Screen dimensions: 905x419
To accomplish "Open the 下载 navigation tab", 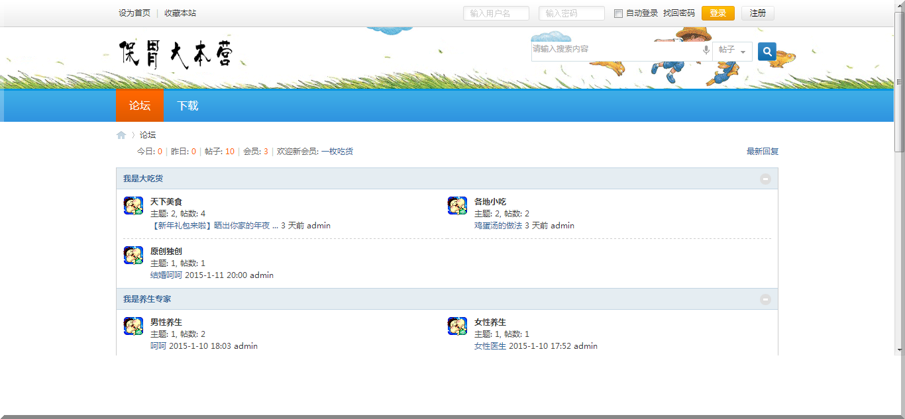I will click(x=187, y=106).
